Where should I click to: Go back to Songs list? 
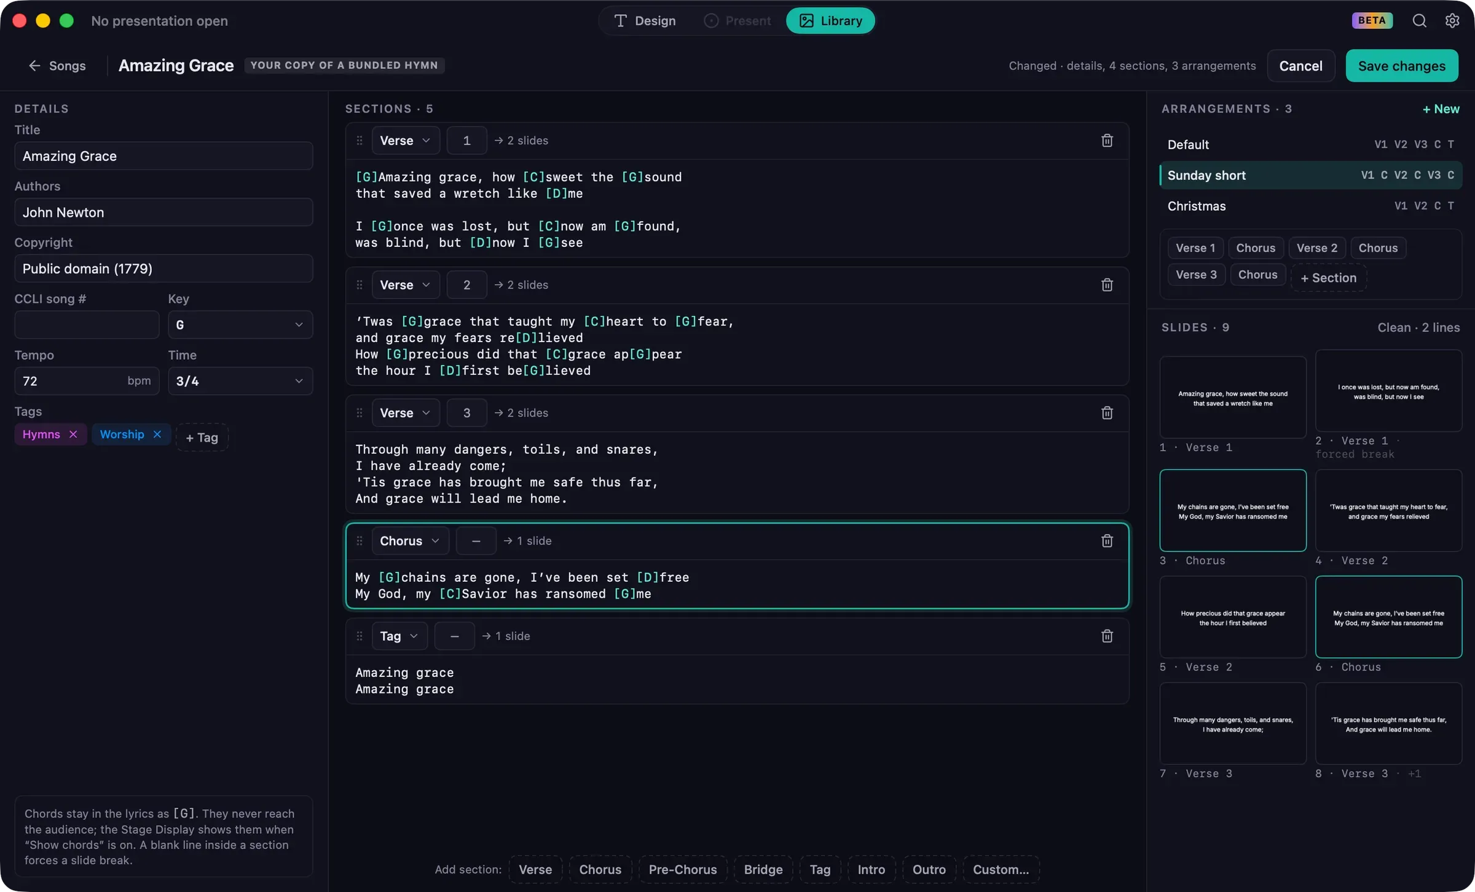(x=57, y=66)
